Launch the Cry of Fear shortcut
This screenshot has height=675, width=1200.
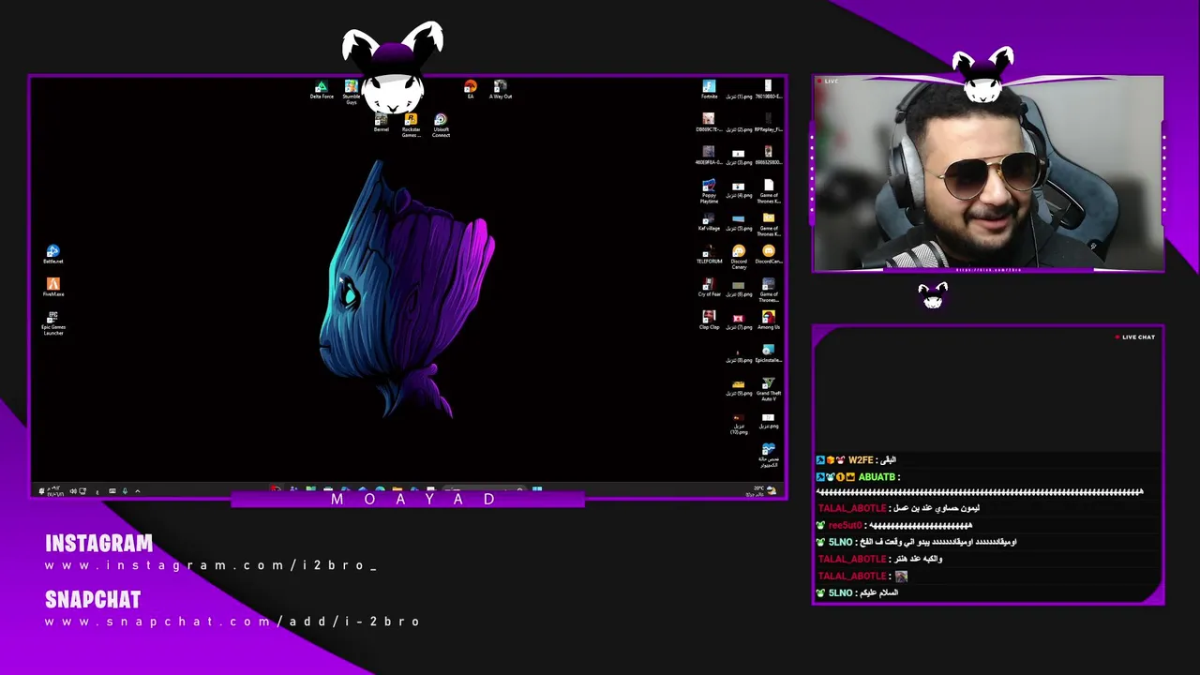click(x=709, y=288)
